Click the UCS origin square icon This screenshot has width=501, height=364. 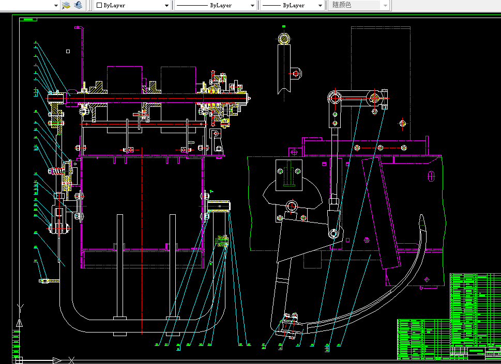click(x=20, y=359)
